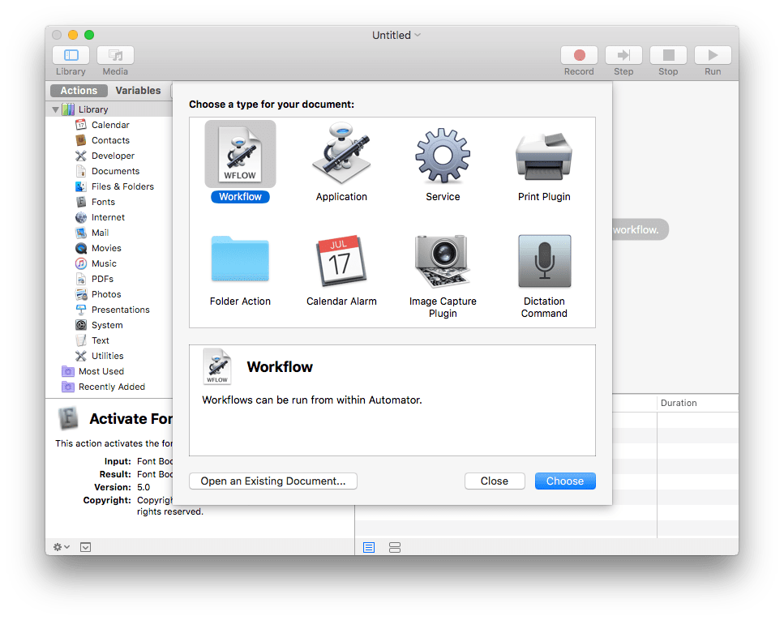Select the Most Used smart folder
Image resolution: width=784 pixels, height=620 pixels.
pyautogui.click(x=101, y=371)
